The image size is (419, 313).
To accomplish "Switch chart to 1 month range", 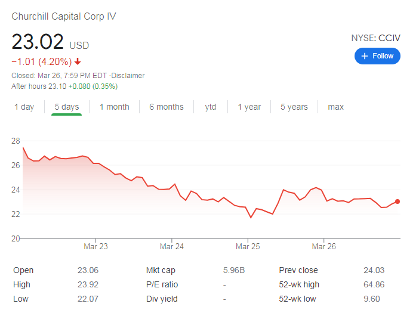I will [x=115, y=107].
